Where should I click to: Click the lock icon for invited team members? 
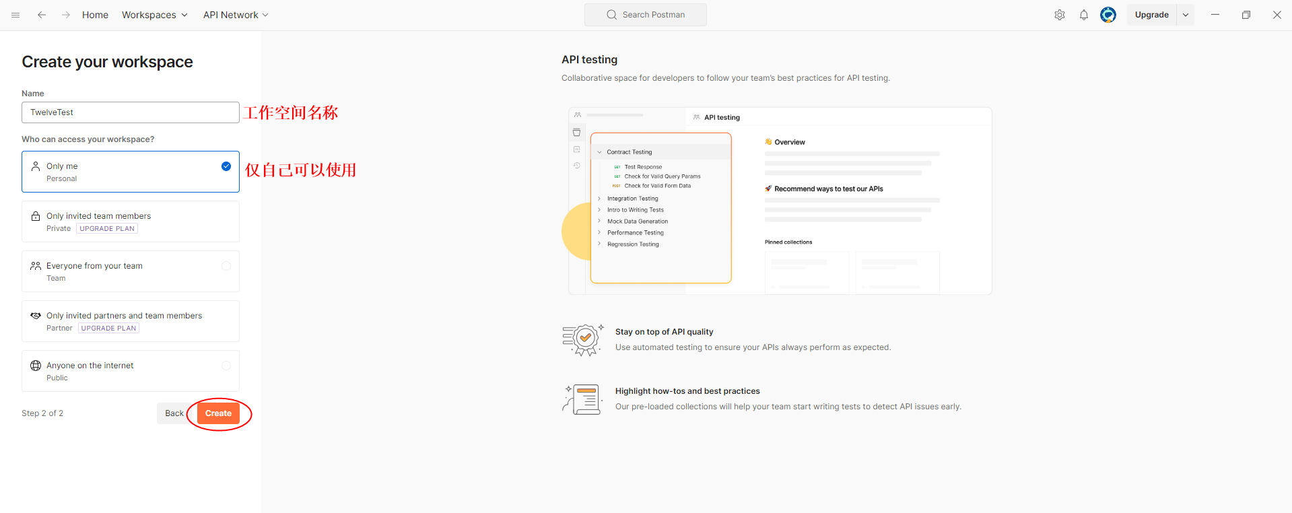tap(36, 216)
